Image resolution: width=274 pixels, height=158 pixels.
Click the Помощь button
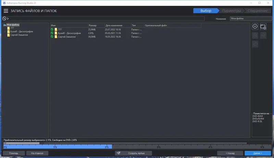pos(14,153)
